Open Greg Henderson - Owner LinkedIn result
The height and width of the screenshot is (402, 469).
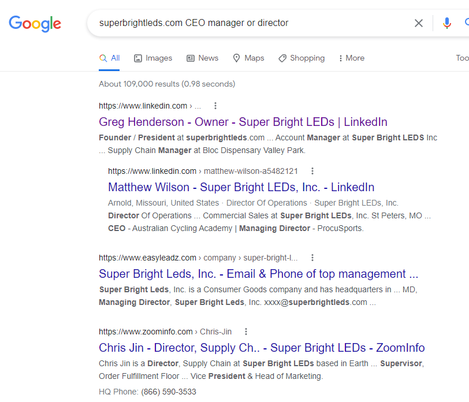tap(243, 122)
